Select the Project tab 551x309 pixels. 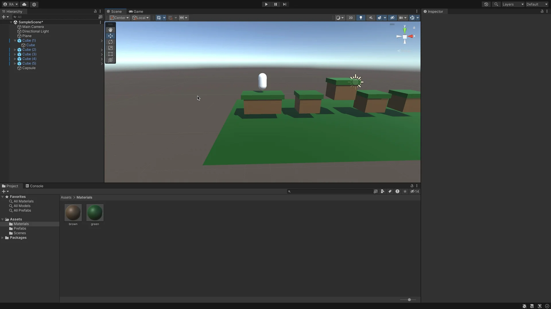(x=10, y=186)
